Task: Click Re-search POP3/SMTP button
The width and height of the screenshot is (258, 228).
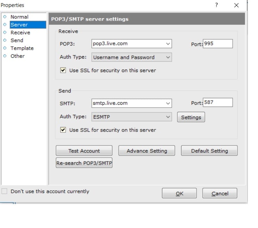Action: [x=84, y=163]
